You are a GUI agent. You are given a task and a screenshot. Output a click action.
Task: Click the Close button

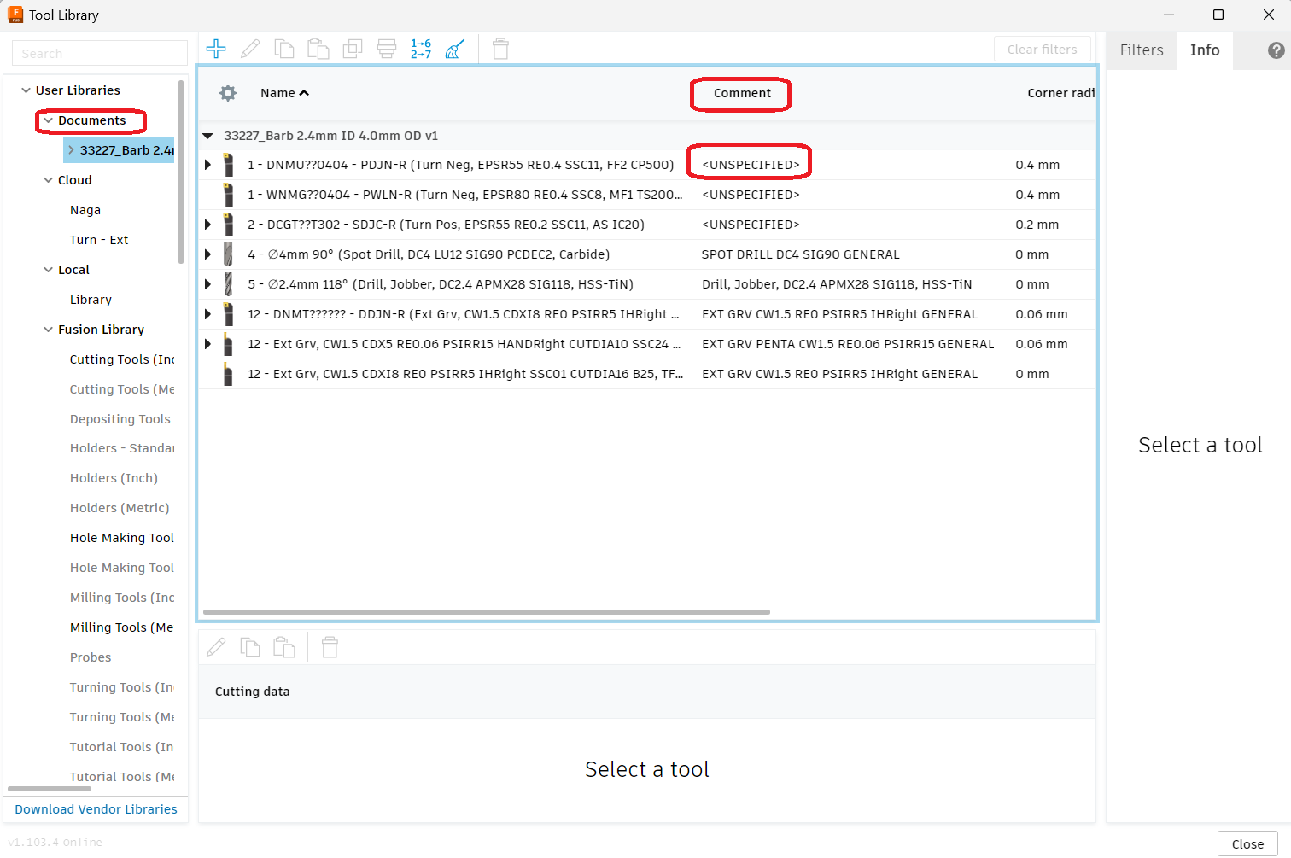1247,843
